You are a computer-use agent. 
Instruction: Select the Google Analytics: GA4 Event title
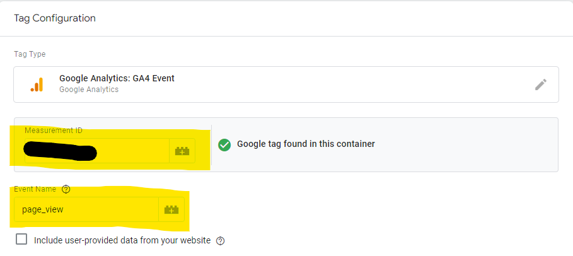(x=117, y=78)
